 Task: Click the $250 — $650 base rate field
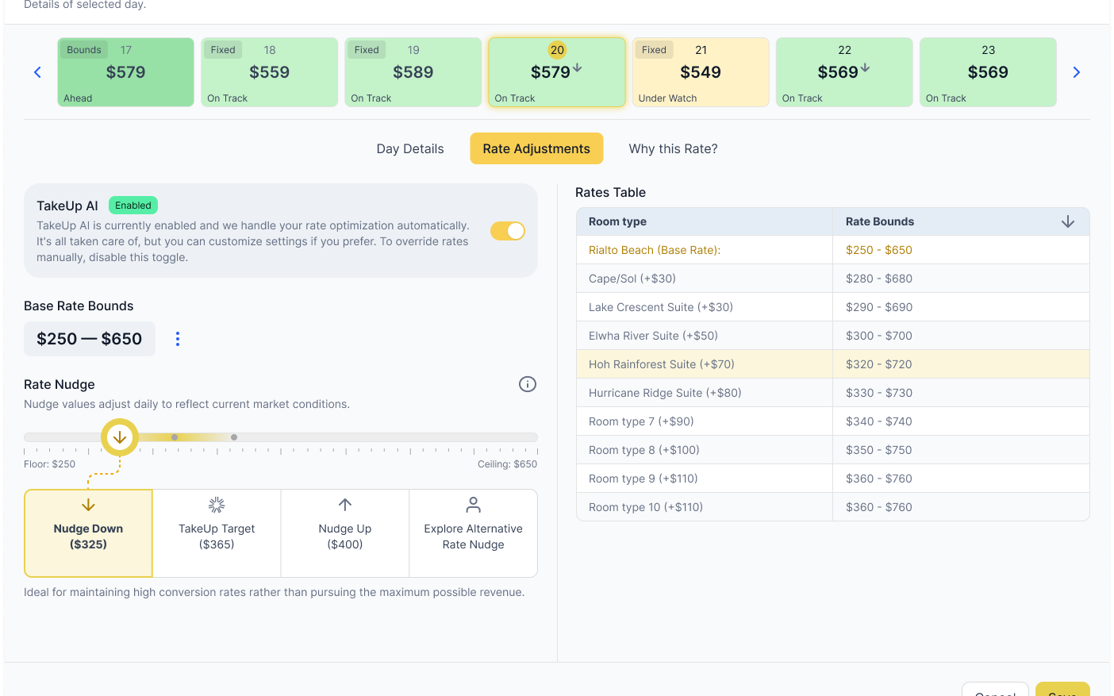90,339
